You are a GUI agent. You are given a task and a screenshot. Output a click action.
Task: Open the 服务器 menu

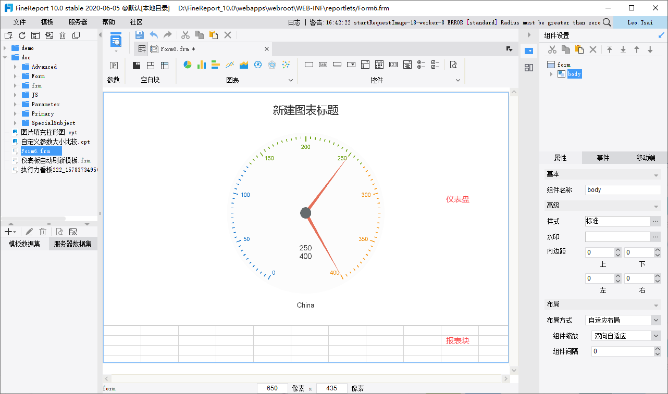tap(78, 22)
